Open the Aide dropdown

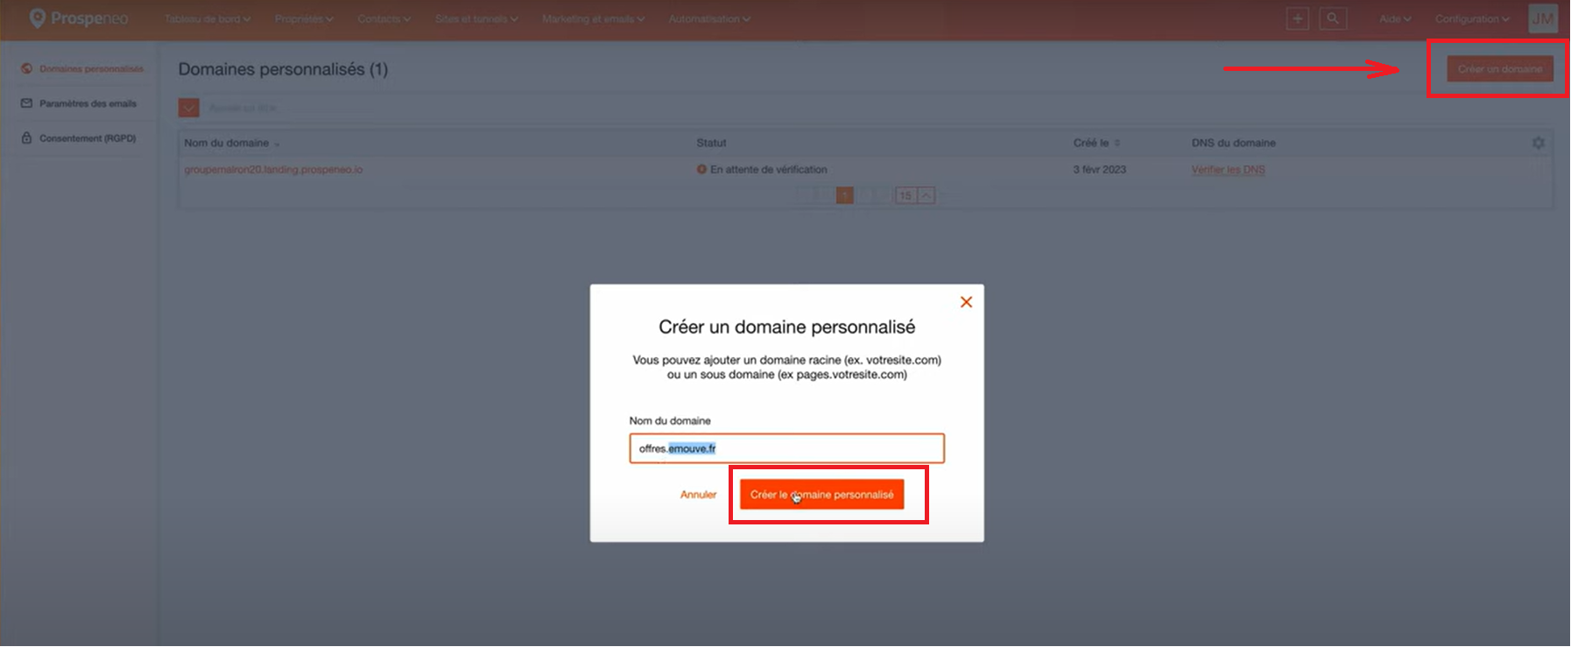click(1395, 18)
